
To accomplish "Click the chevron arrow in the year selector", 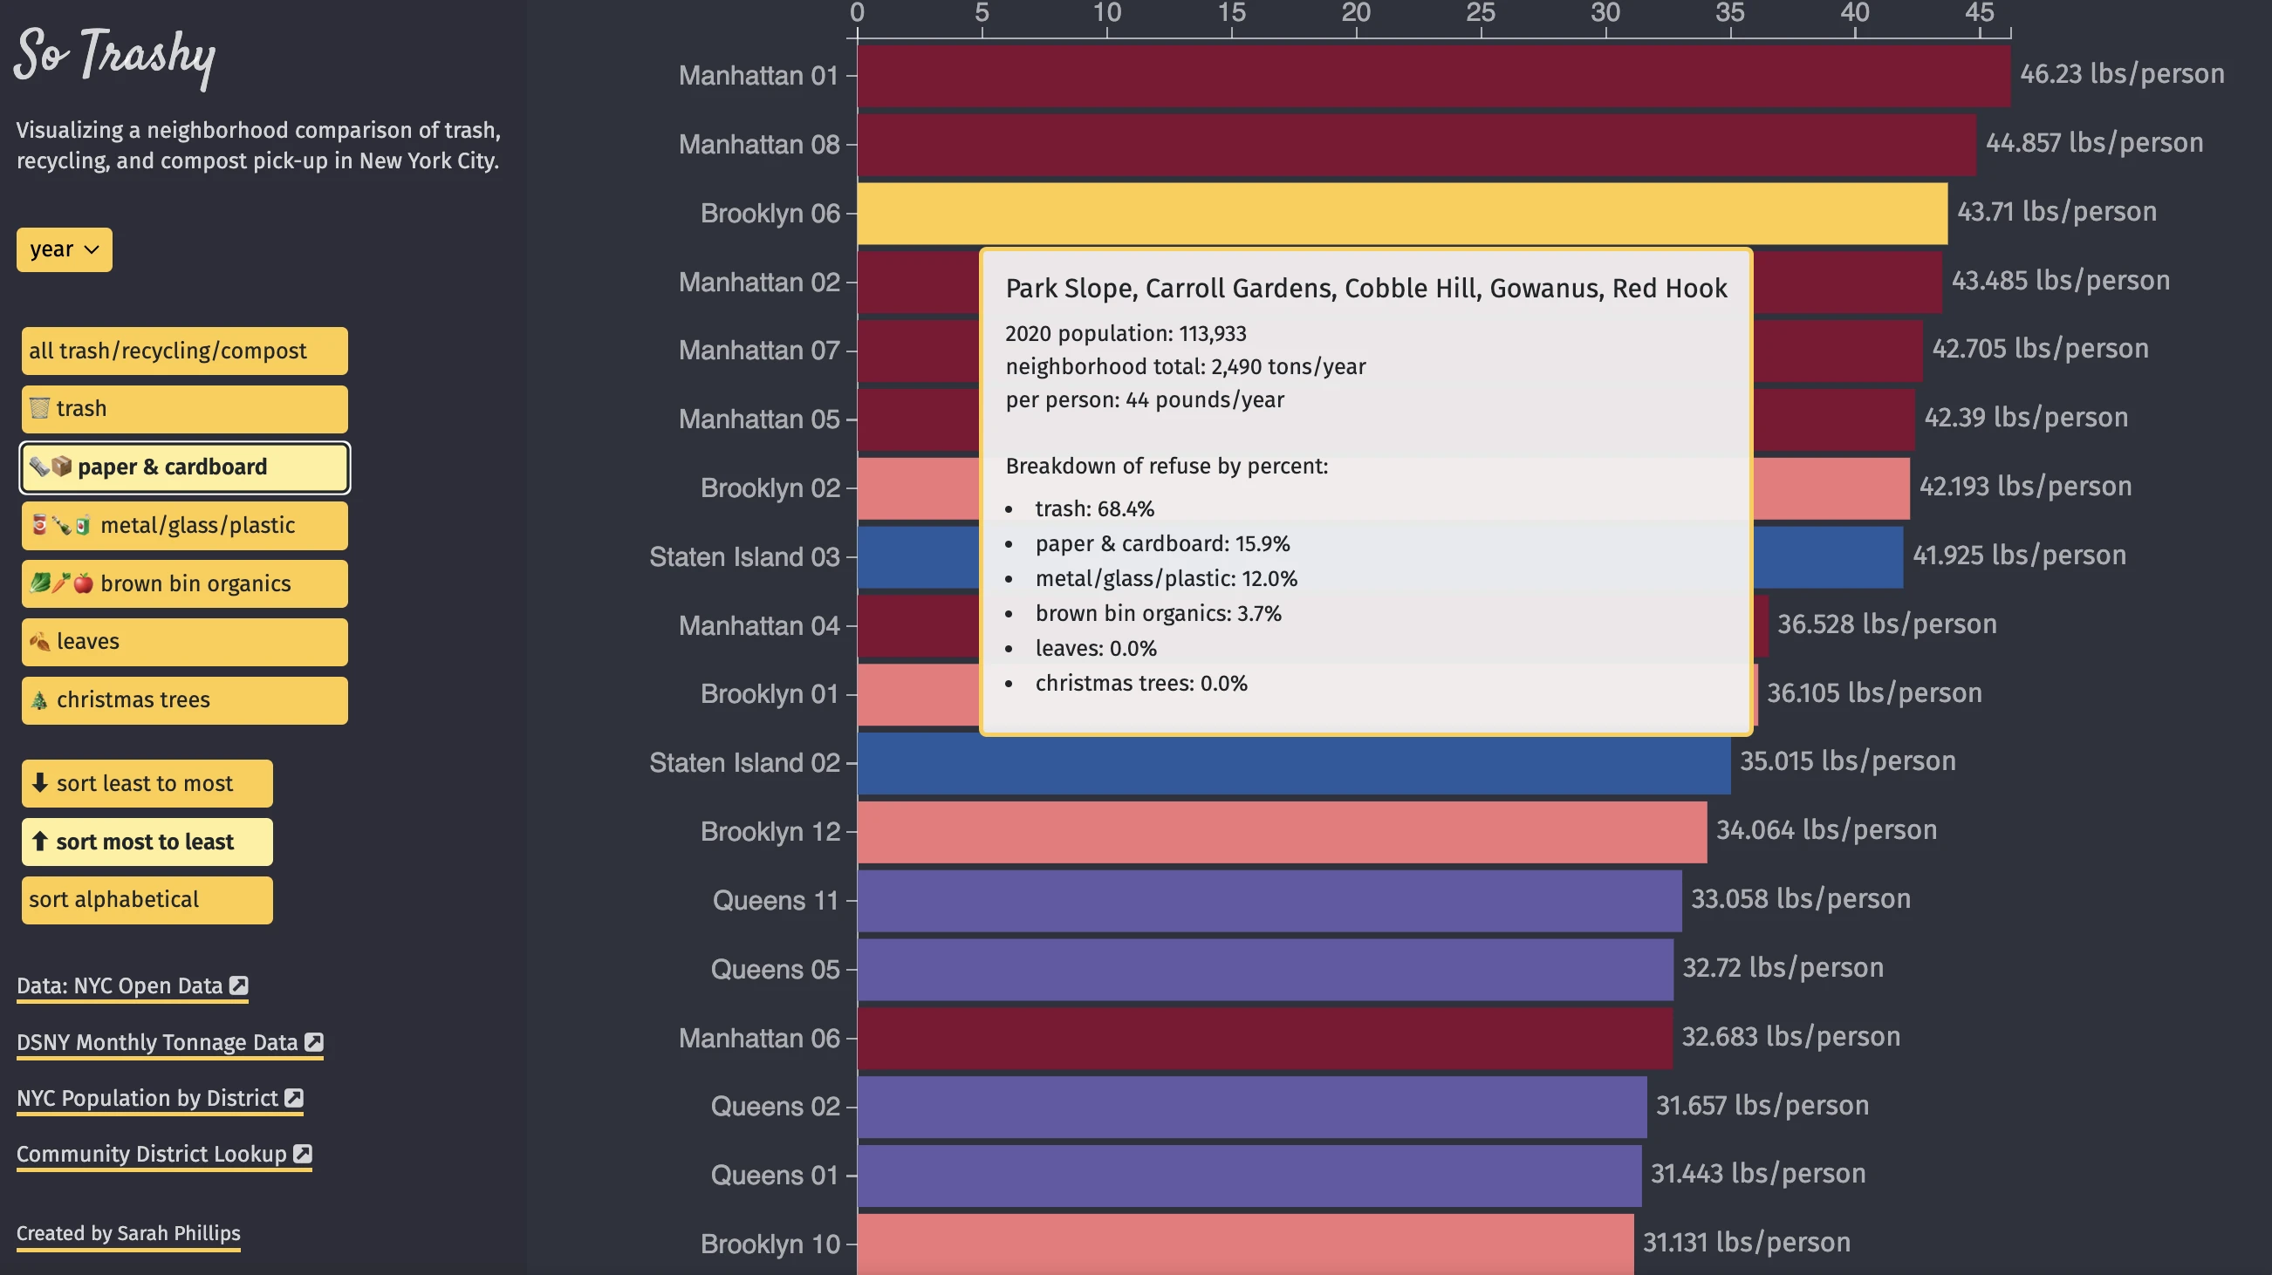I will (x=91, y=249).
